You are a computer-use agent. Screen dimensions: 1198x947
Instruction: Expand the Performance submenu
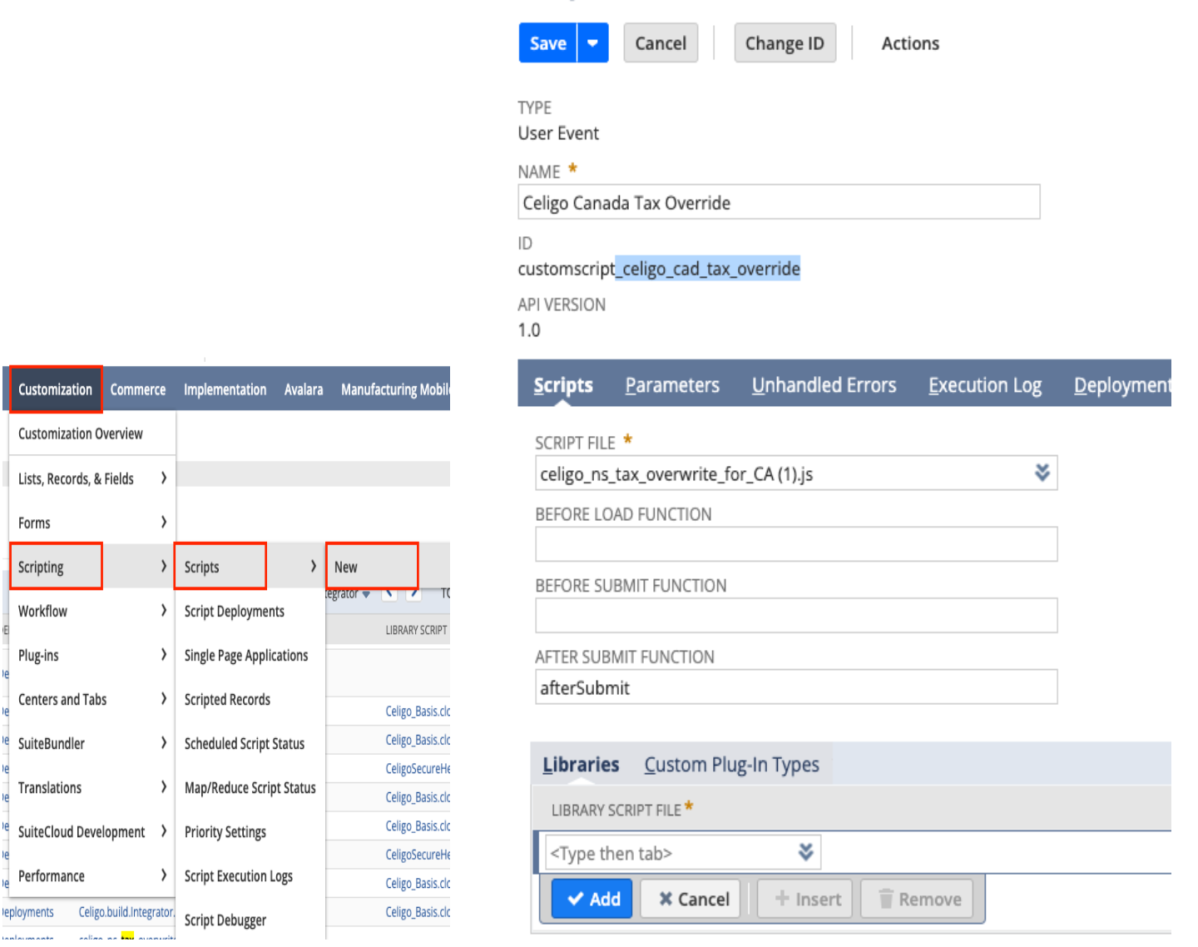click(92, 875)
